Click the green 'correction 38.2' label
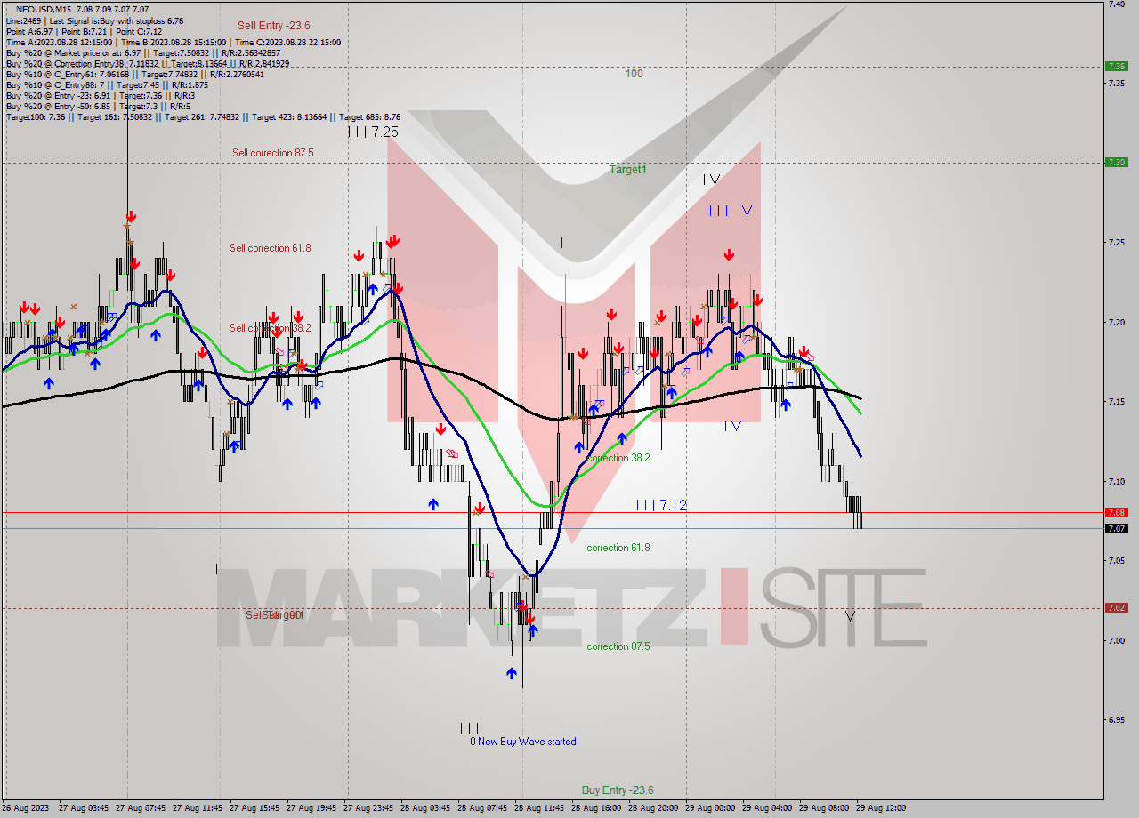The image size is (1139, 818). point(618,458)
